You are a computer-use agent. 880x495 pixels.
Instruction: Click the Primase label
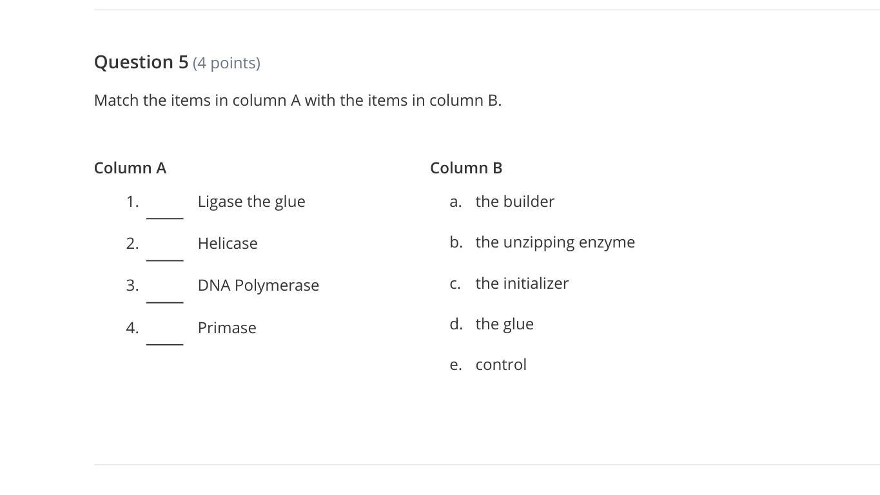click(227, 328)
